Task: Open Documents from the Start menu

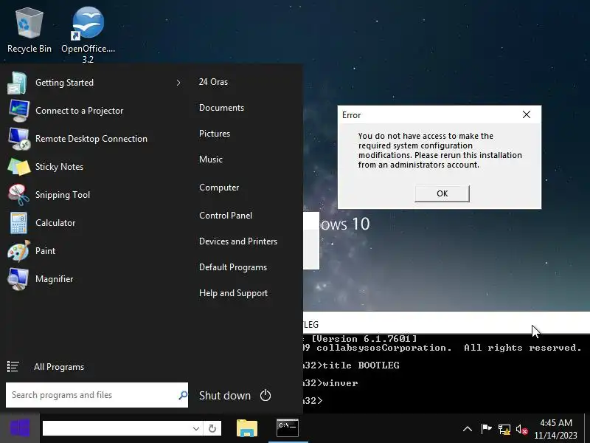Action: pos(222,108)
